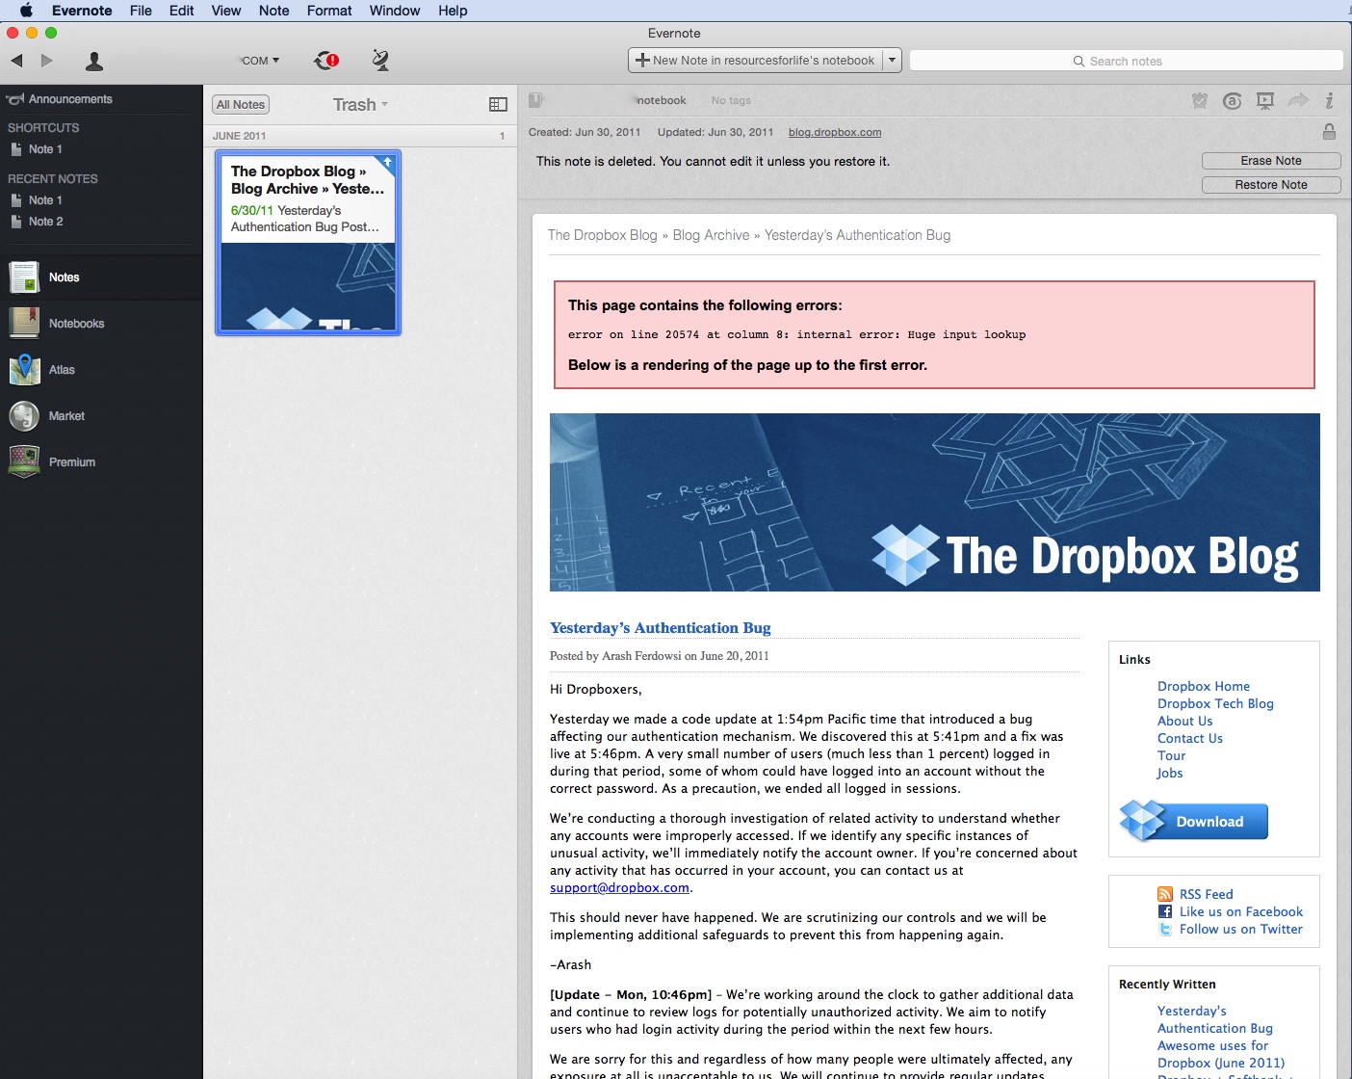
Task: Start presentation mode with the screen icon
Action: [1265, 100]
